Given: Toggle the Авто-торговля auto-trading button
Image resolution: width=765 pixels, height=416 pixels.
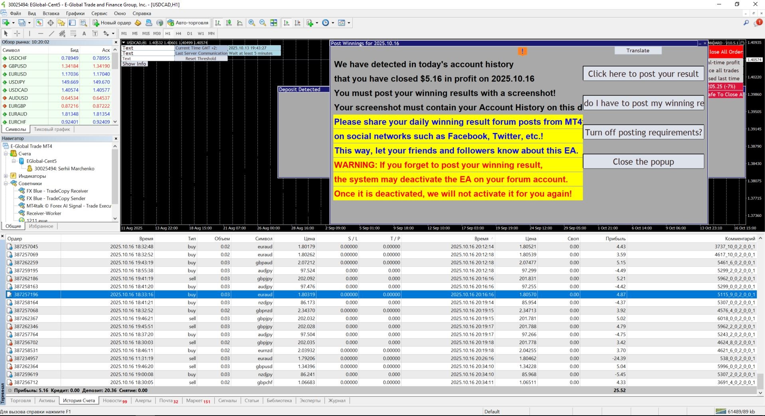Looking at the screenshot, I should (x=188, y=23).
